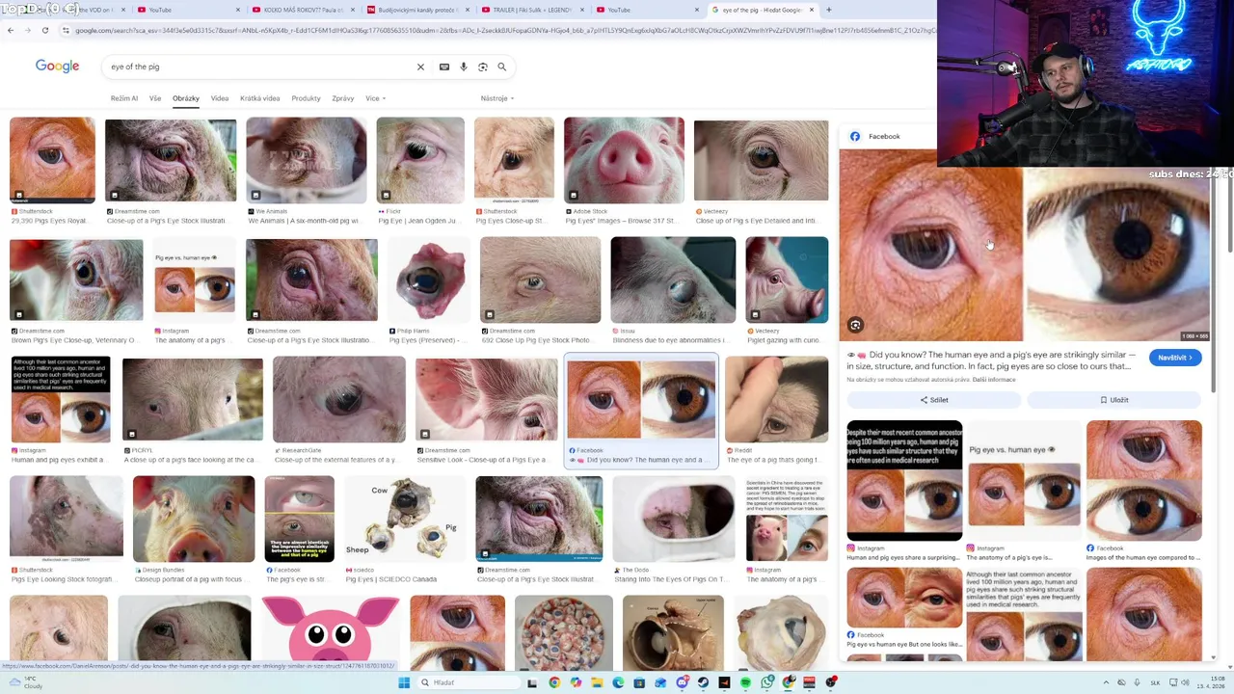The height and width of the screenshot is (694, 1234).
Task: Open the weather widget on taskbar
Action: coord(25,682)
